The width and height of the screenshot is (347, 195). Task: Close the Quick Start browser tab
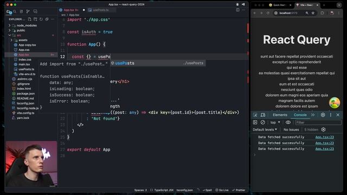click(291, 5)
